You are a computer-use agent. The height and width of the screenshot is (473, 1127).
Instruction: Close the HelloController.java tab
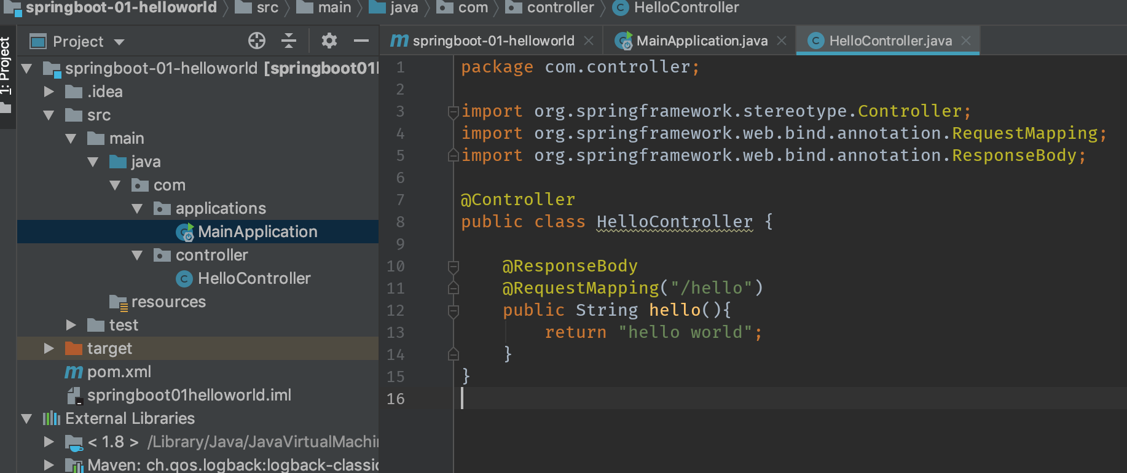966,41
